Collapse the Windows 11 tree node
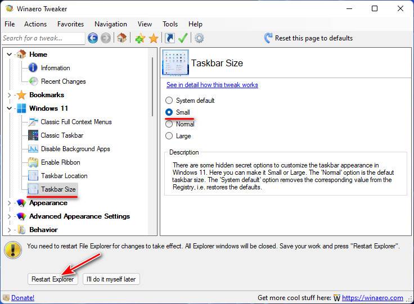 pos(9,108)
